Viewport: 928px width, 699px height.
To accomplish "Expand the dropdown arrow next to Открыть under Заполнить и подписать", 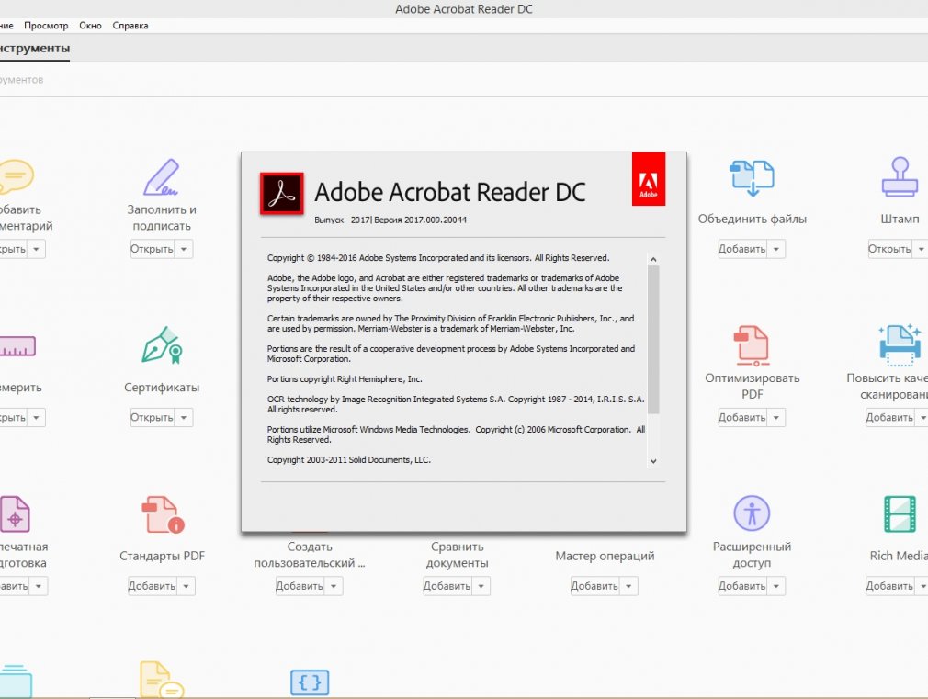I will 184,249.
